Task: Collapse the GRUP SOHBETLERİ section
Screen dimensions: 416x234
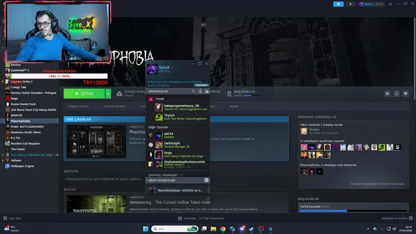Action: tap(147, 180)
